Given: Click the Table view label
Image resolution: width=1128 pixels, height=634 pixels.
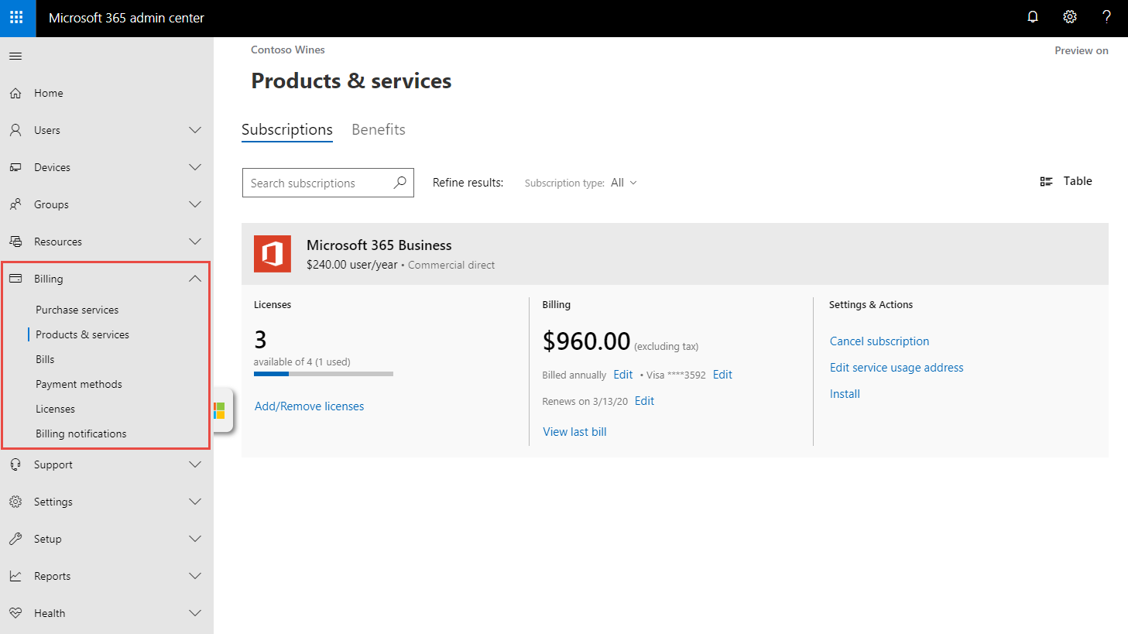Looking at the screenshot, I should (x=1078, y=181).
